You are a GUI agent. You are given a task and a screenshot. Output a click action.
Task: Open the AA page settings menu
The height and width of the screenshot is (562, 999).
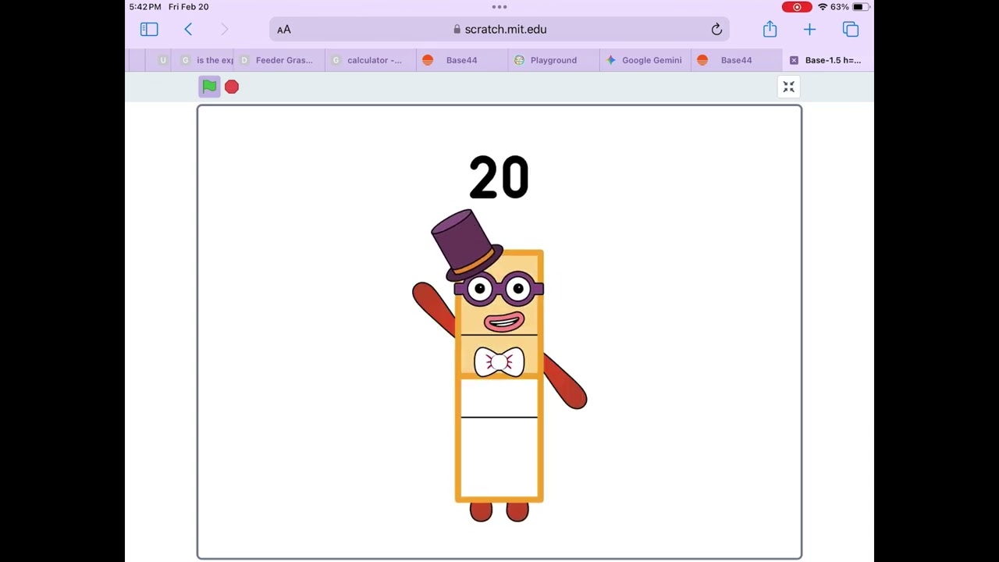[283, 30]
